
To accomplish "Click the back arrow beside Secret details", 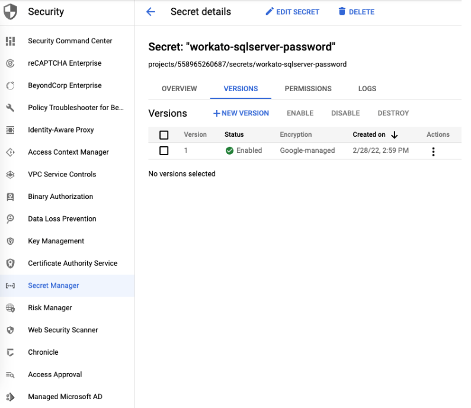I will coord(150,12).
